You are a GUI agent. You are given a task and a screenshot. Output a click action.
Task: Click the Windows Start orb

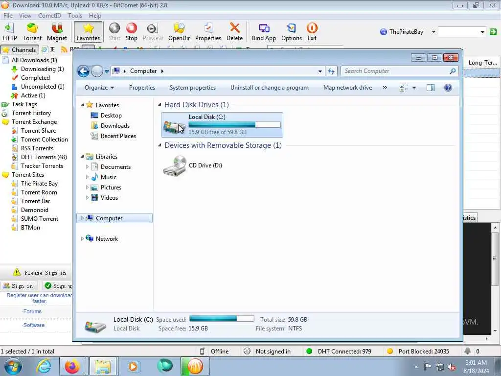click(x=13, y=366)
